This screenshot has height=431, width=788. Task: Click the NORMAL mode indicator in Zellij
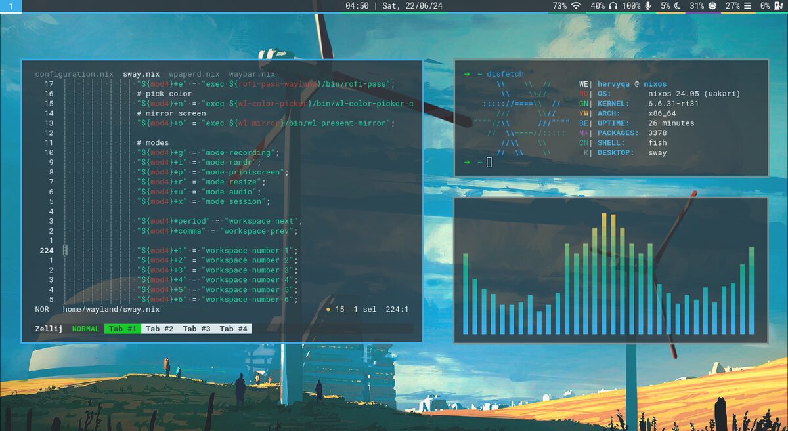(86, 329)
